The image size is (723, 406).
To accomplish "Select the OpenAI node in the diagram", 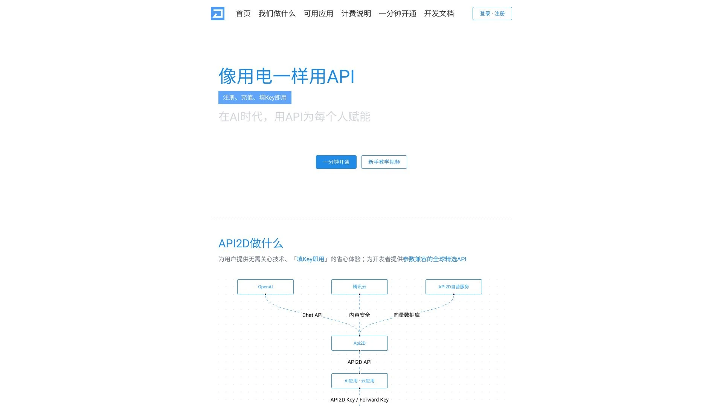I will (x=265, y=286).
